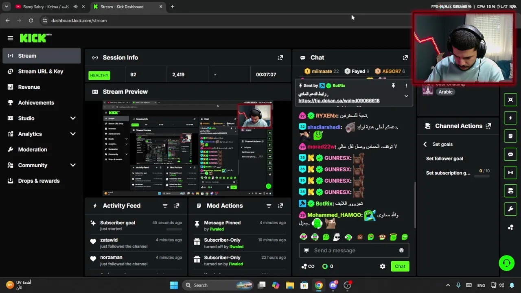Pop out the Activity Feed panel
This screenshot has width=521, height=293.
coord(177,206)
